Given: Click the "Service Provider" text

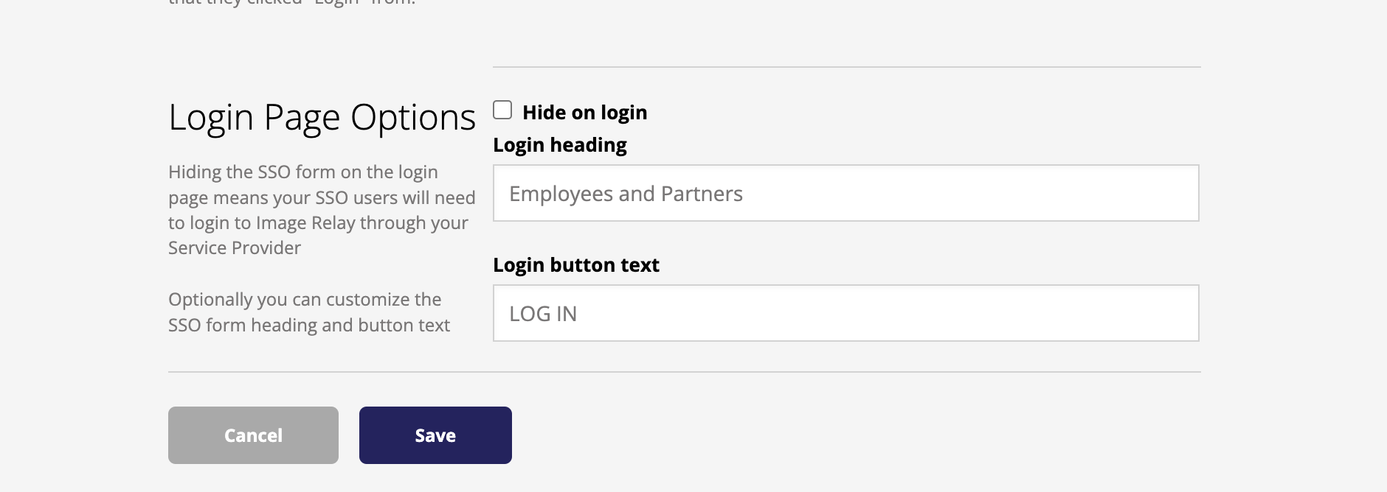Looking at the screenshot, I should click(234, 248).
